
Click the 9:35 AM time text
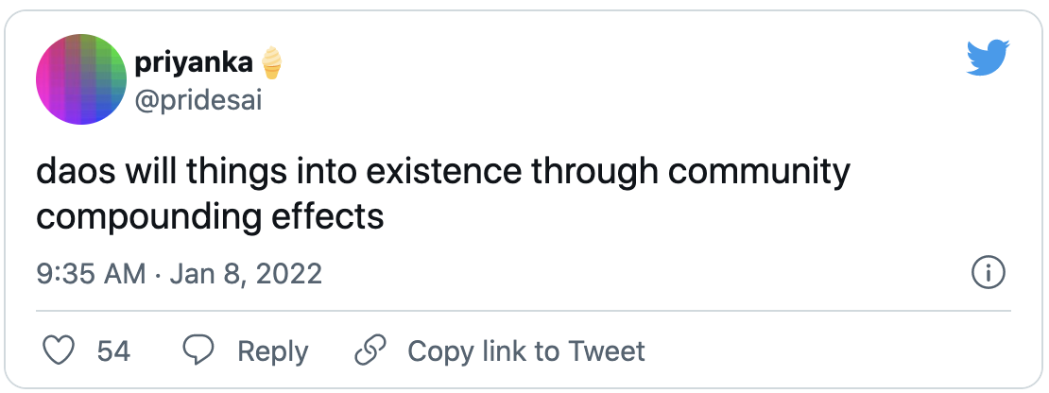pyautogui.click(x=92, y=274)
